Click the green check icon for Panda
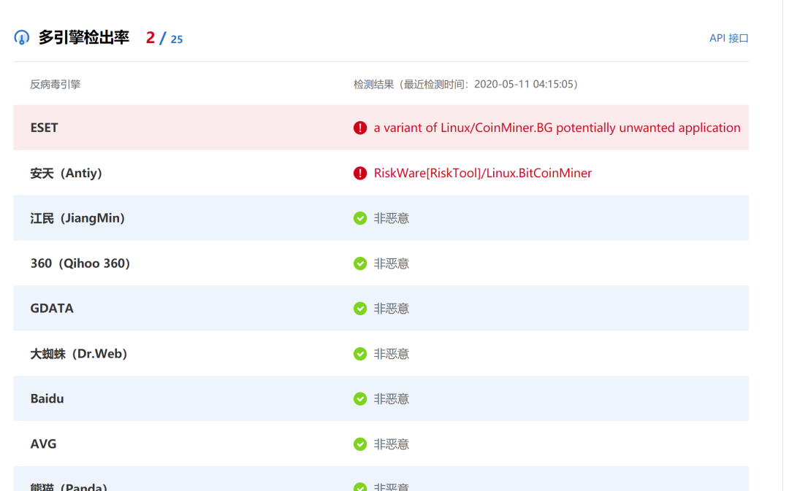This screenshot has width=789, height=491. pos(359,487)
